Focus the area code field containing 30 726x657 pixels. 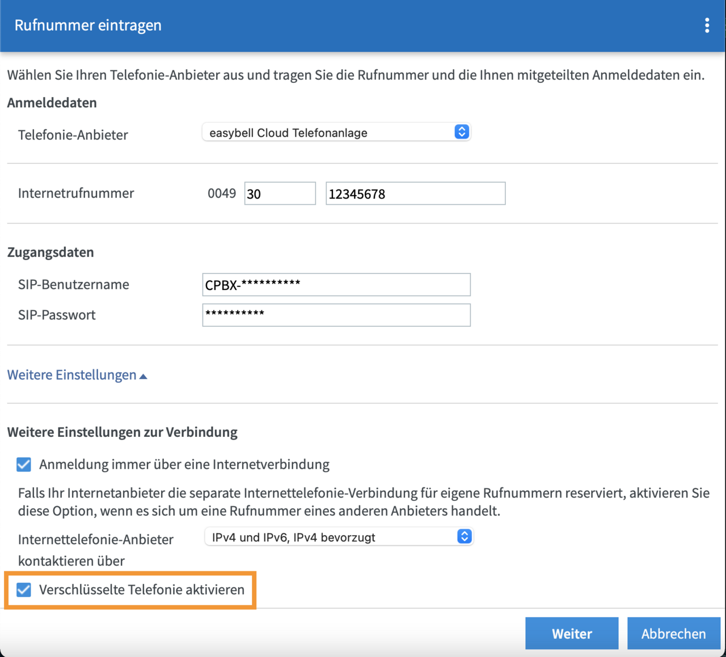280,194
